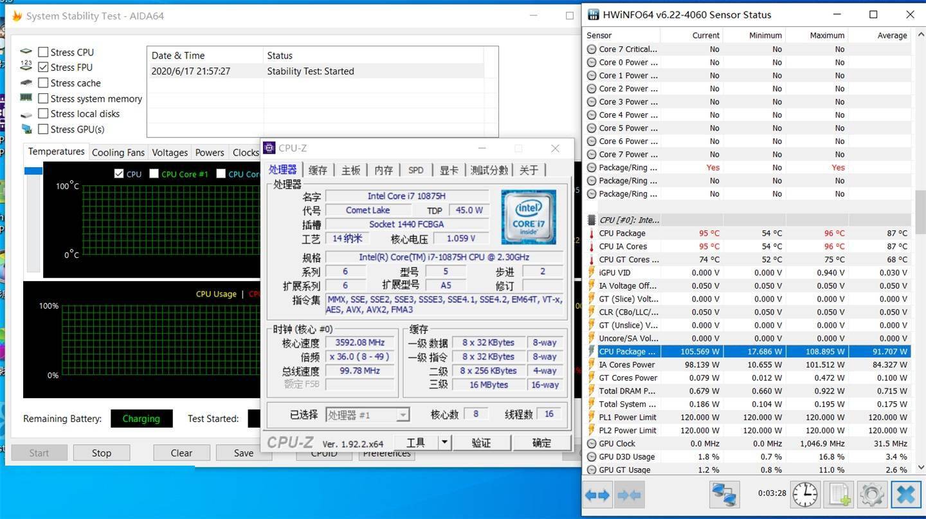Click the 工具 button in CPU-Z
The image size is (926, 519).
click(415, 442)
